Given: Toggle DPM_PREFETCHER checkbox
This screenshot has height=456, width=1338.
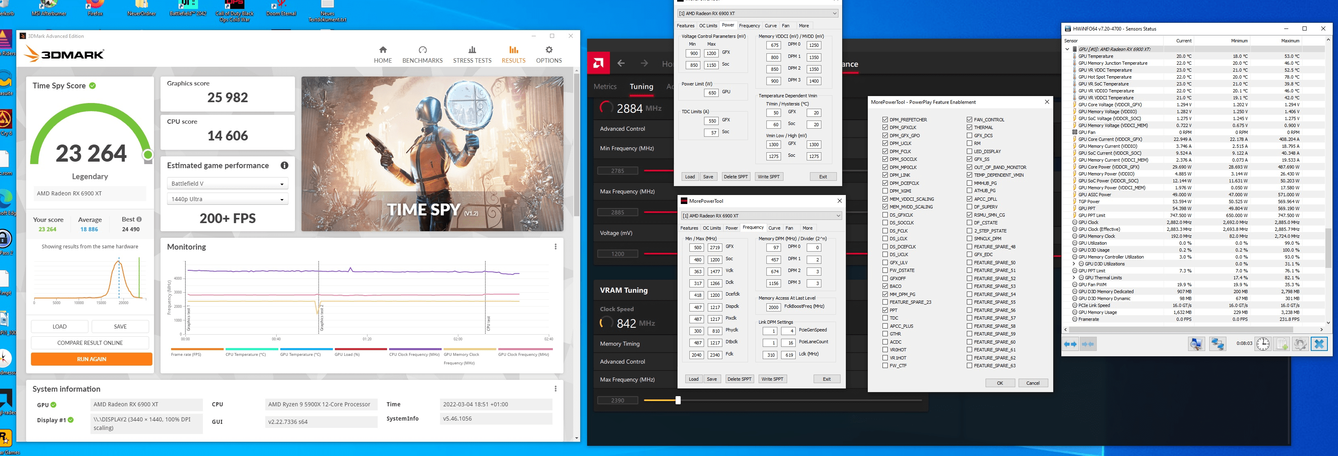Looking at the screenshot, I should pyautogui.click(x=885, y=120).
